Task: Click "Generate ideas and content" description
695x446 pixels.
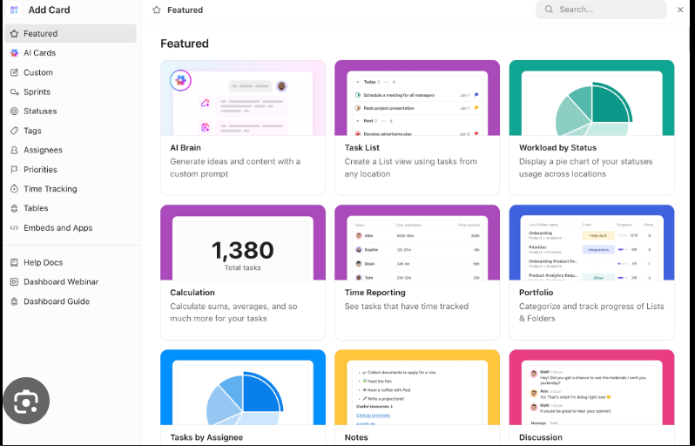Action: tap(235, 167)
